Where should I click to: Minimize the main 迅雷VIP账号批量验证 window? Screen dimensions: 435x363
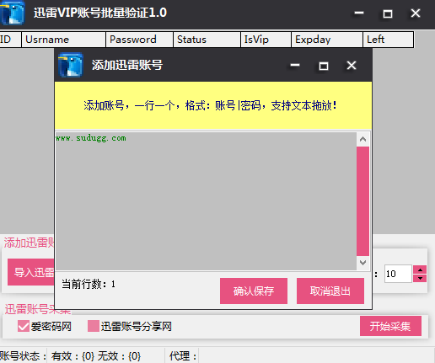click(x=359, y=13)
